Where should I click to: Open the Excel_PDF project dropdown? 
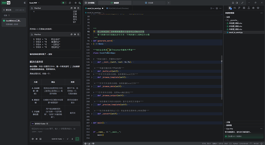coord(34,3)
